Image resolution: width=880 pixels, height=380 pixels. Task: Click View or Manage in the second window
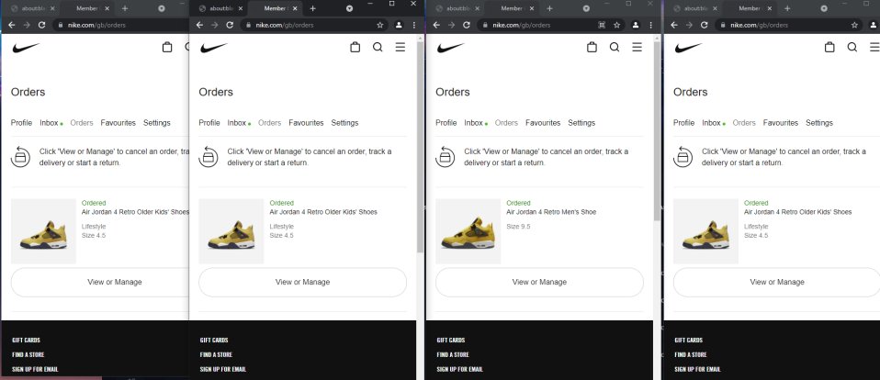(x=302, y=282)
